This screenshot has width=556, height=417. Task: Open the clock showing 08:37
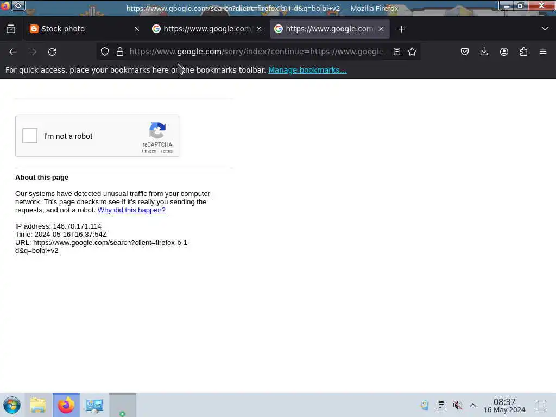coord(504,405)
